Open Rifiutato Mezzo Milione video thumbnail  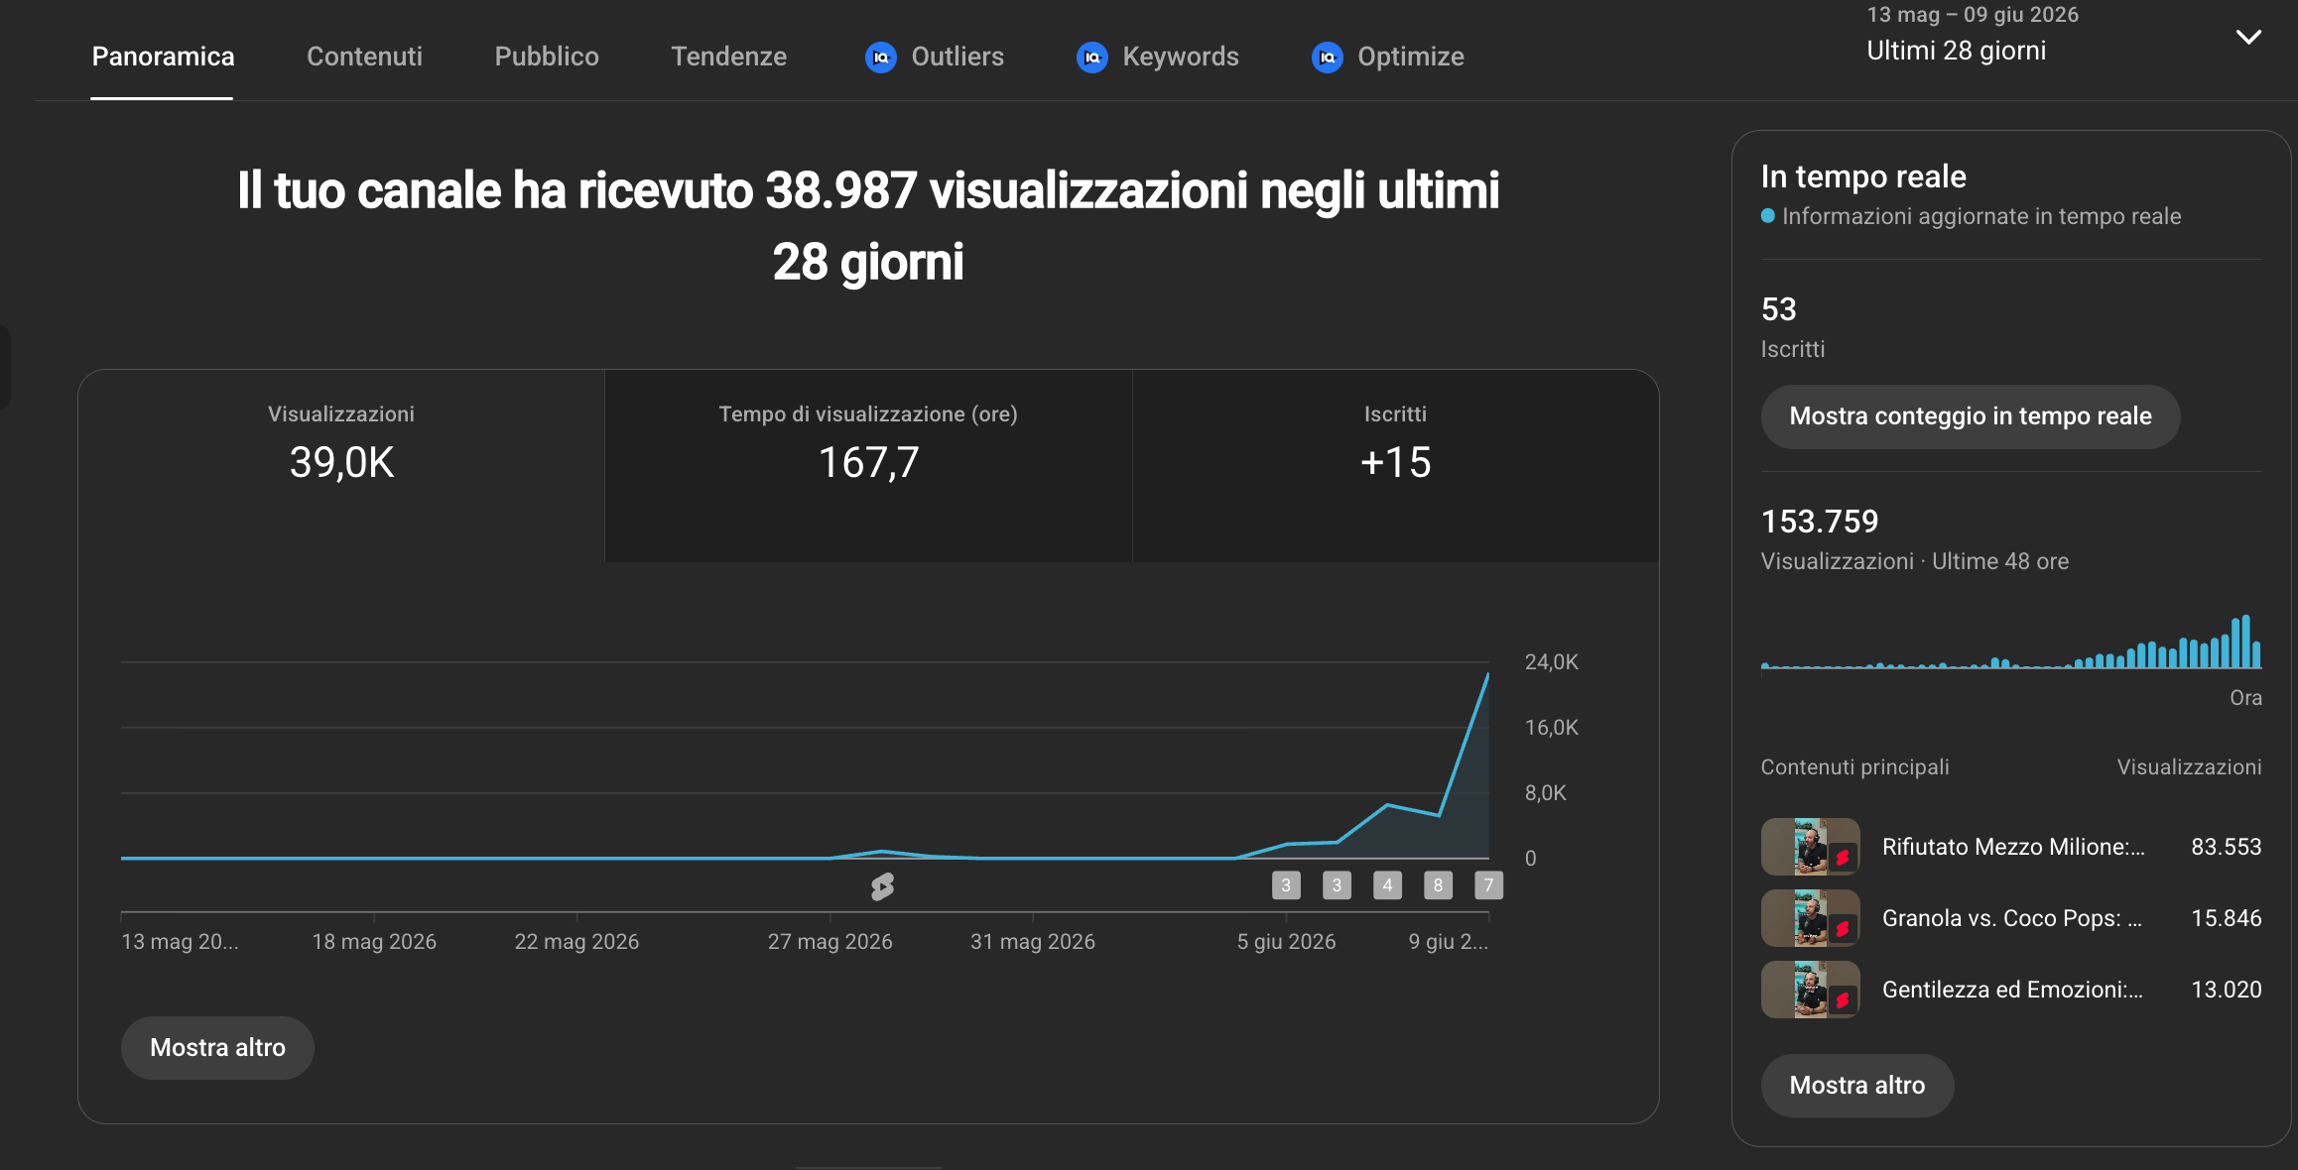tap(1811, 847)
